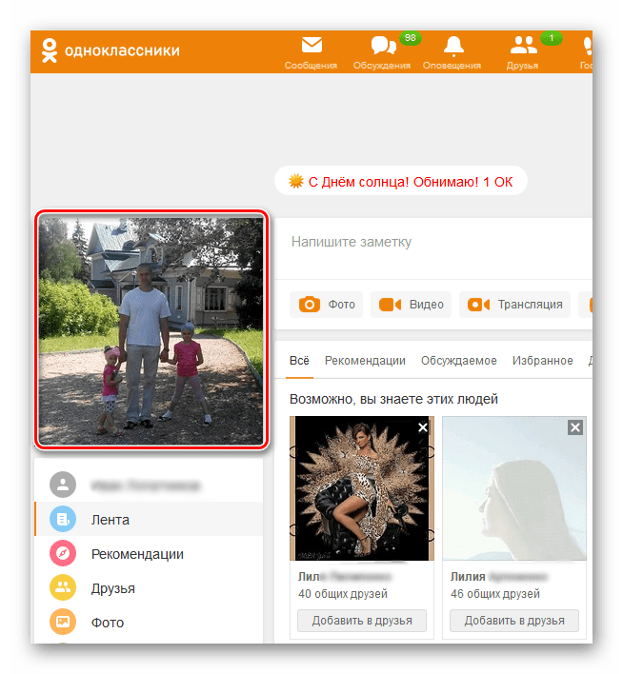Dismiss the Лилия suggestion card
The height and width of the screenshot is (674, 623).
pyautogui.click(x=574, y=427)
